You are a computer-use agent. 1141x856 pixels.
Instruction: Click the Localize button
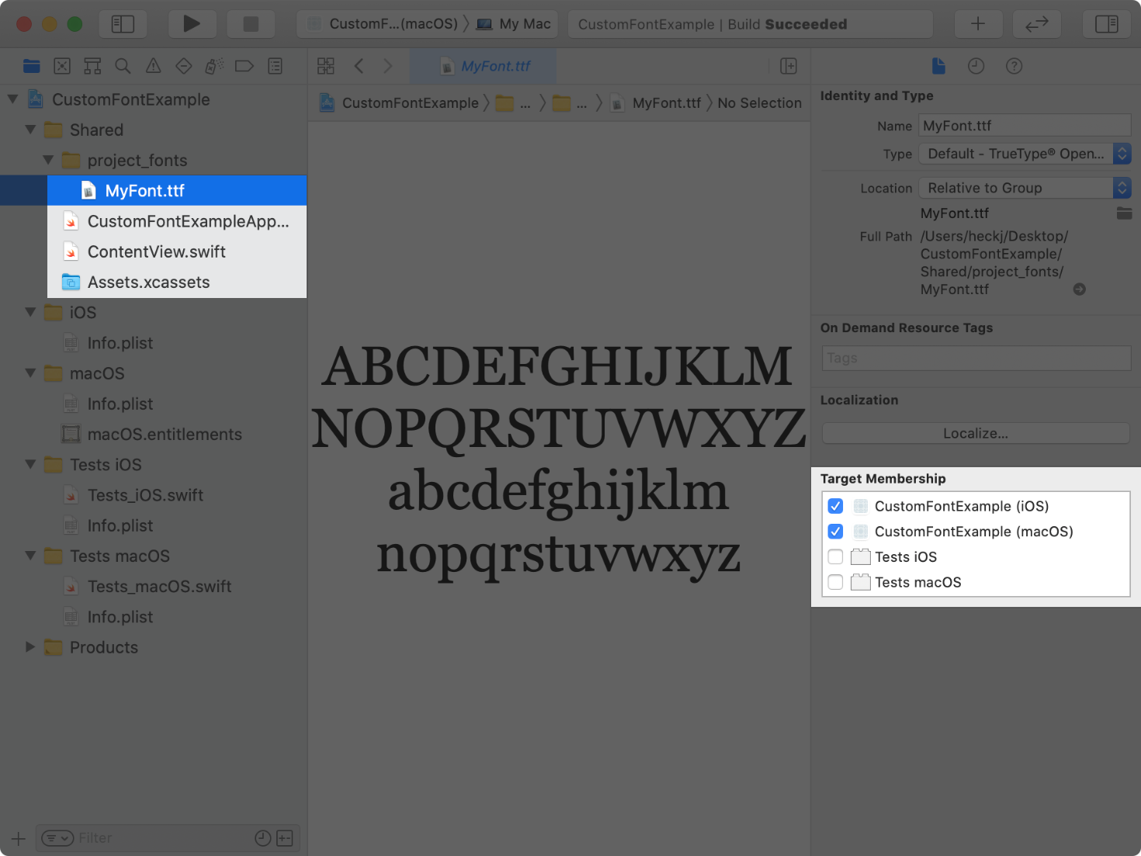tap(975, 433)
